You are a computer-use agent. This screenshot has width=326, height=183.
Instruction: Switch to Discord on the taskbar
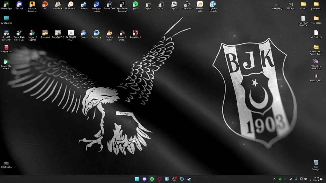coord(144,179)
